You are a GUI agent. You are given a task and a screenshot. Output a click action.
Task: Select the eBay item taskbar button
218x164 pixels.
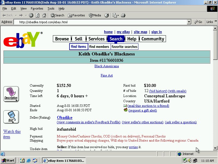pos(64,161)
